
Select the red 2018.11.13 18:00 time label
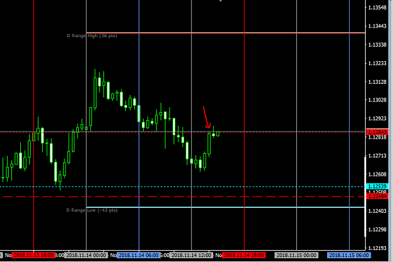tap(33, 255)
